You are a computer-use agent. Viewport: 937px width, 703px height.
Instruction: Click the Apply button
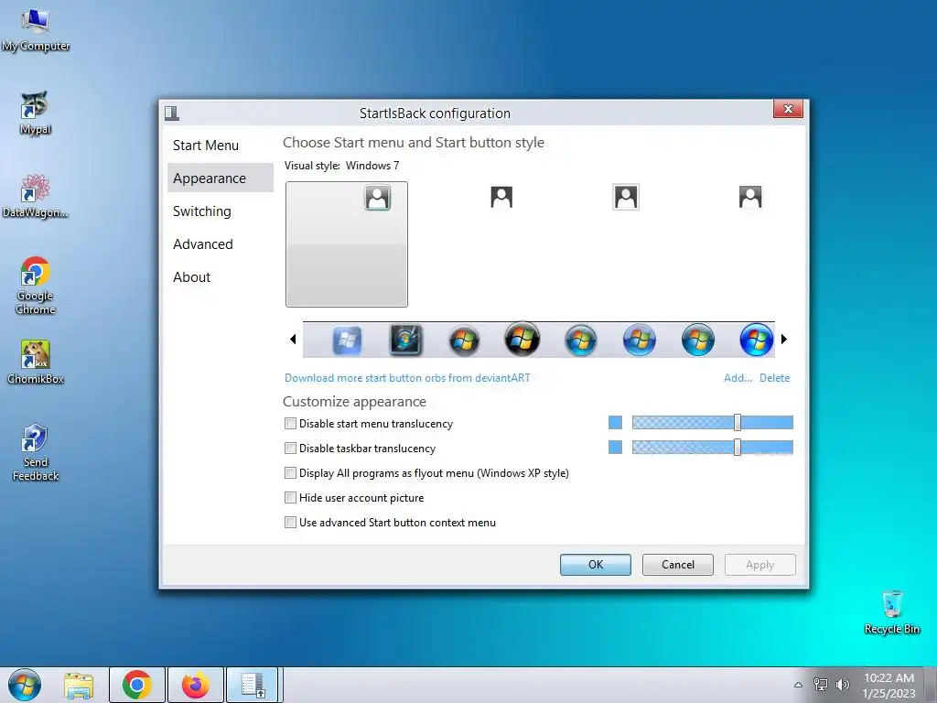[759, 565]
